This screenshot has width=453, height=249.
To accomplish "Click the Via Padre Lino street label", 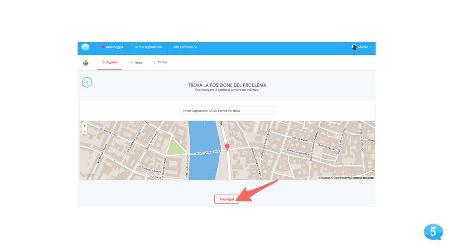I will click(109, 132).
